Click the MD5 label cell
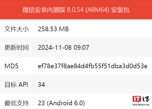The image size is (152, 109). pos(17,66)
